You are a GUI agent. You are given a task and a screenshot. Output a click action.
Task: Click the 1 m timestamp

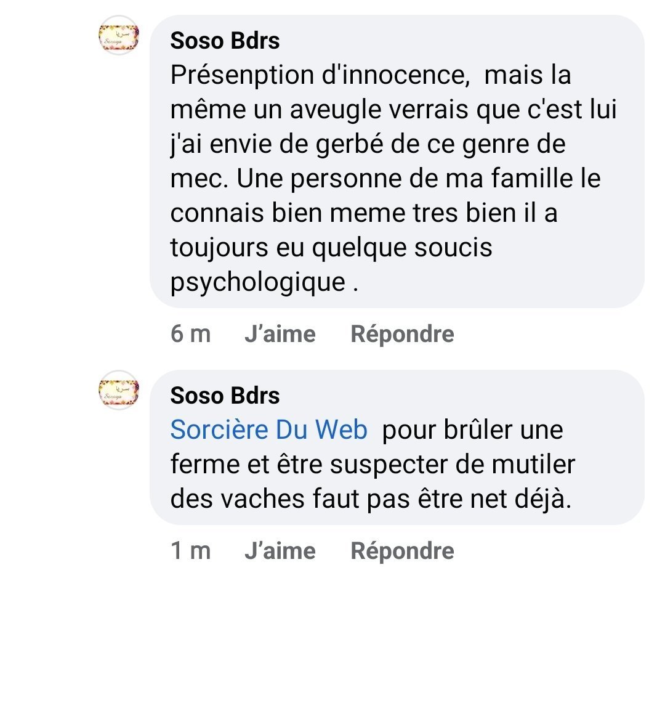pos(190,551)
